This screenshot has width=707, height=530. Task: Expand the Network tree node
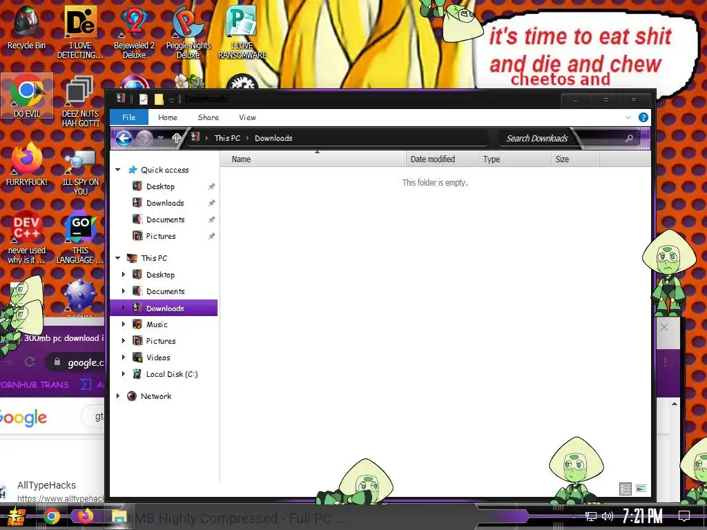pos(118,396)
